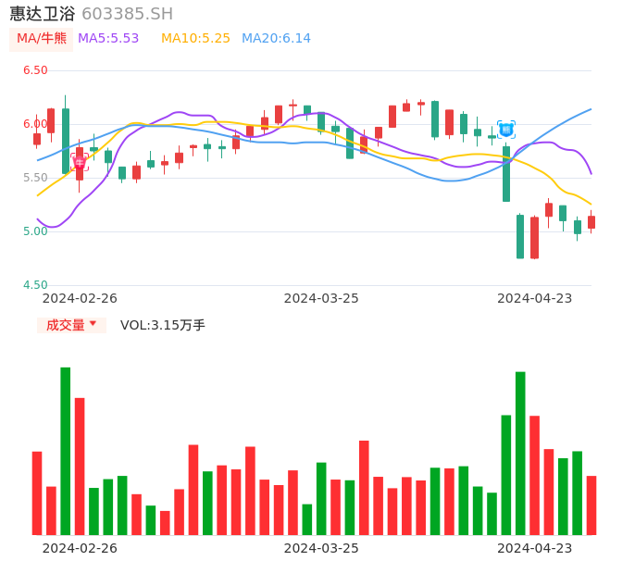Image resolution: width=635 pixels, height=561 pixels.
Task: Select the 2024-04-23 date on price axis
Action: pos(535,298)
